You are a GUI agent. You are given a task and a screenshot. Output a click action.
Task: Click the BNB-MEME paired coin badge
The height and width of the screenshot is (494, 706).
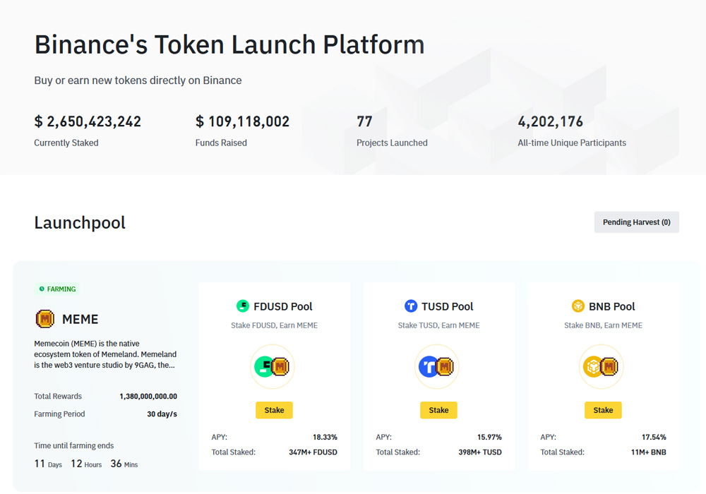(602, 366)
